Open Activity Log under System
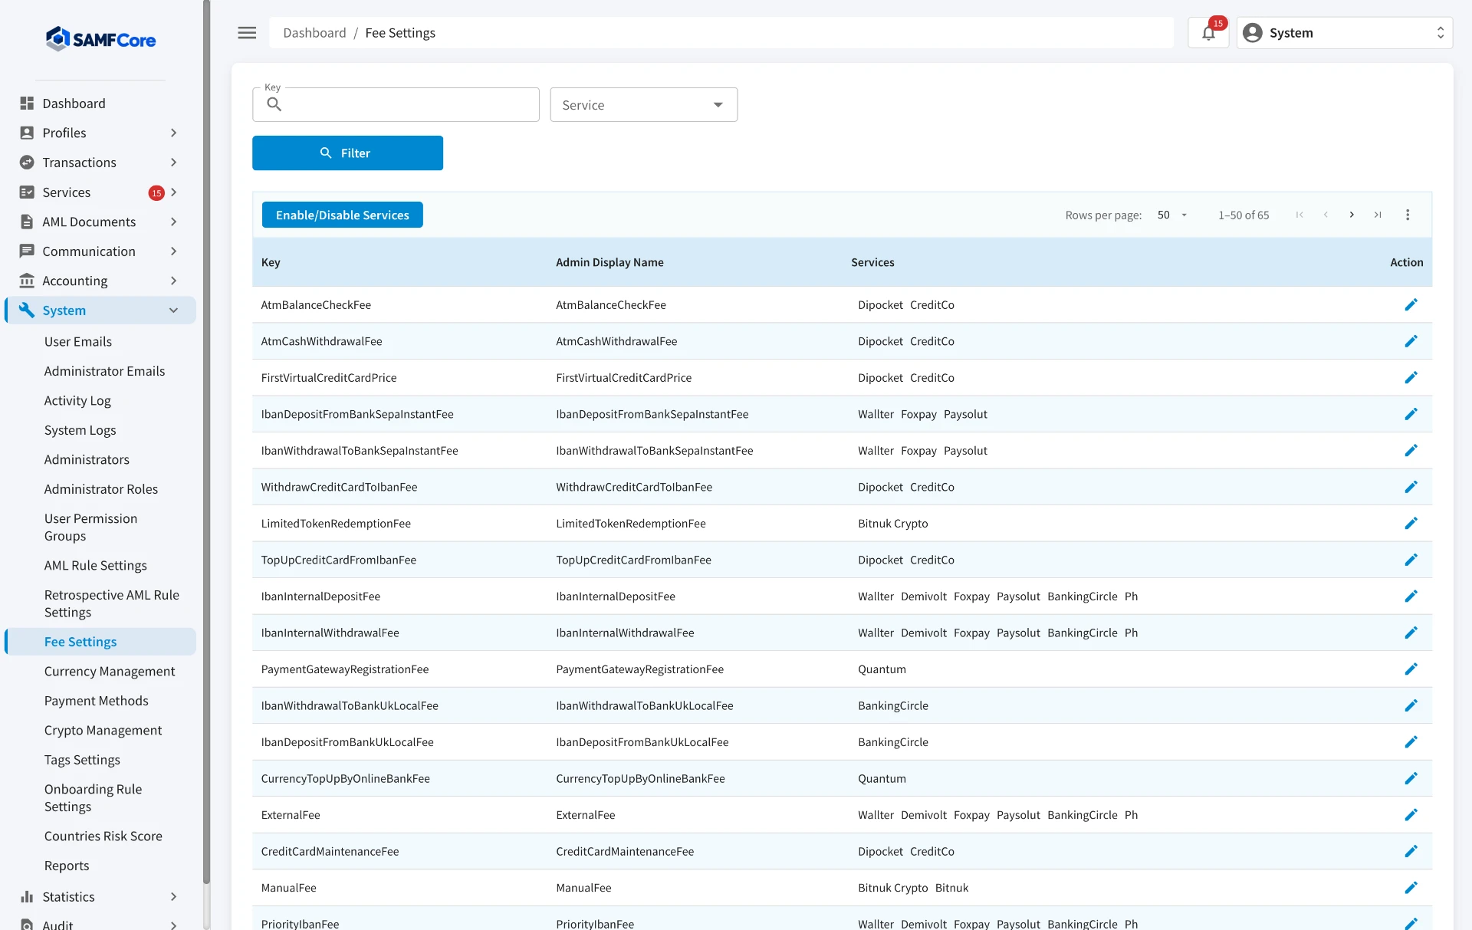Image resolution: width=1472 pixels, height=930 pixels. point(77,401)
